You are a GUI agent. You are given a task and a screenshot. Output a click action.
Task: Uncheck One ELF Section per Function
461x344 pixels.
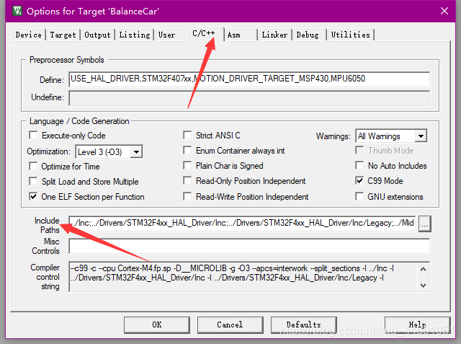point(33,197)
